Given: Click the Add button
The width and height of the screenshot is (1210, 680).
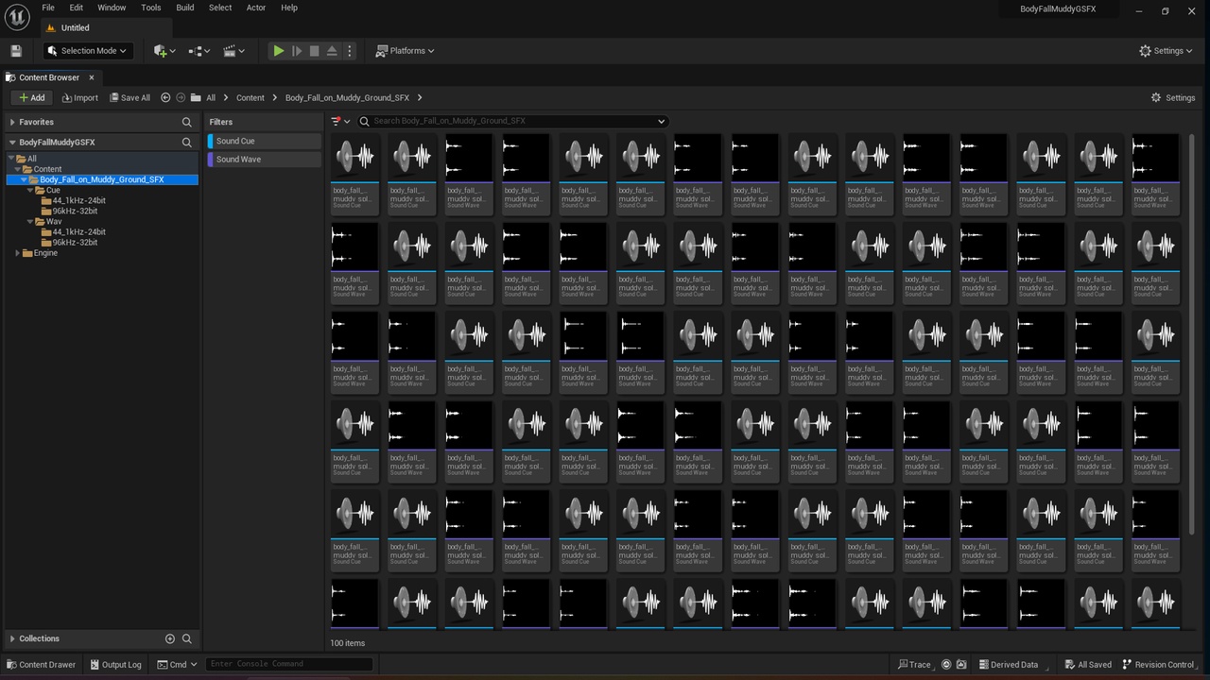Looking at the screenshot, I should pyautogui.click(x=31, y=97).
